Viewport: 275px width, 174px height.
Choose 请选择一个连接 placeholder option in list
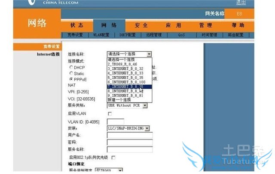click(129, 59)
